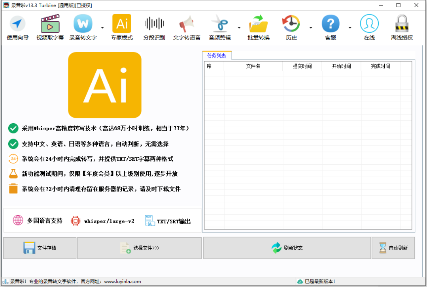Sort by 文件名 column header
This screenshot has height=287, width=427.
(x=253, y=66)
